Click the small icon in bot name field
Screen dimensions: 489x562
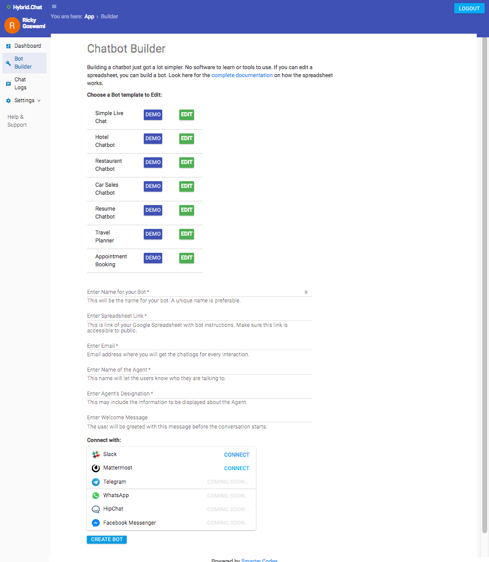306,292
